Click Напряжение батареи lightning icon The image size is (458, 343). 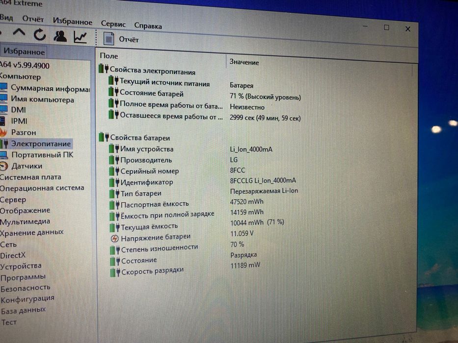tap(114, 239)
